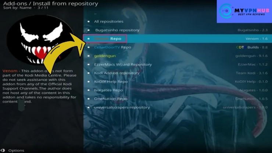The width and height of the screenshot is (272, 153).
Task: Open the Nixgates Repo entry
Action: click(177, 90)
